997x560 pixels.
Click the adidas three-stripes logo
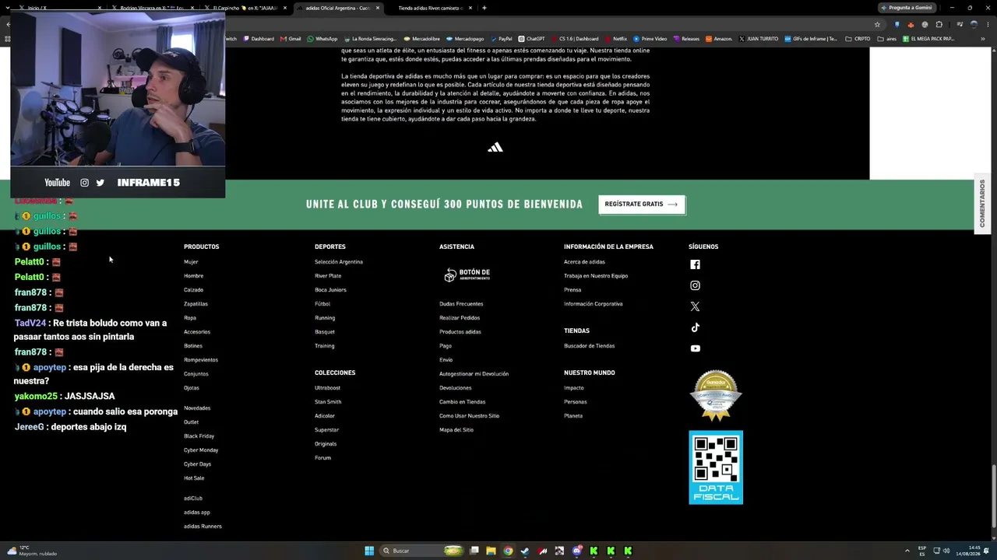coord(495,147)
